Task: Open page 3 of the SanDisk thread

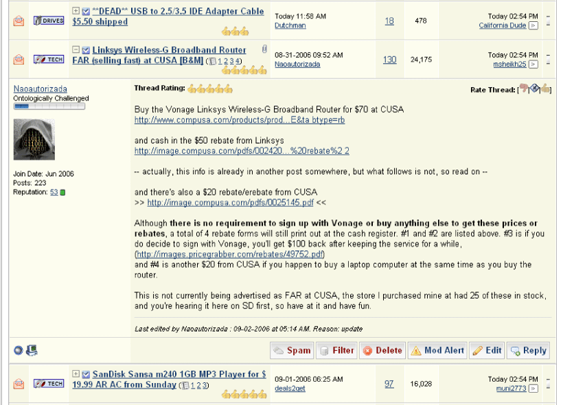Action: pyautogui.click(x=205, y=386)
